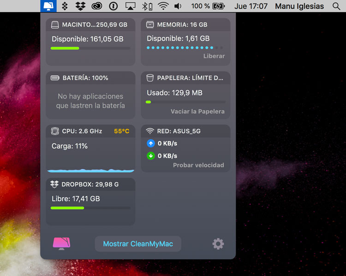346x276 pixels.
Task: Click the memory chip icon
Action: pyautogui.click(x=150, y=24)
